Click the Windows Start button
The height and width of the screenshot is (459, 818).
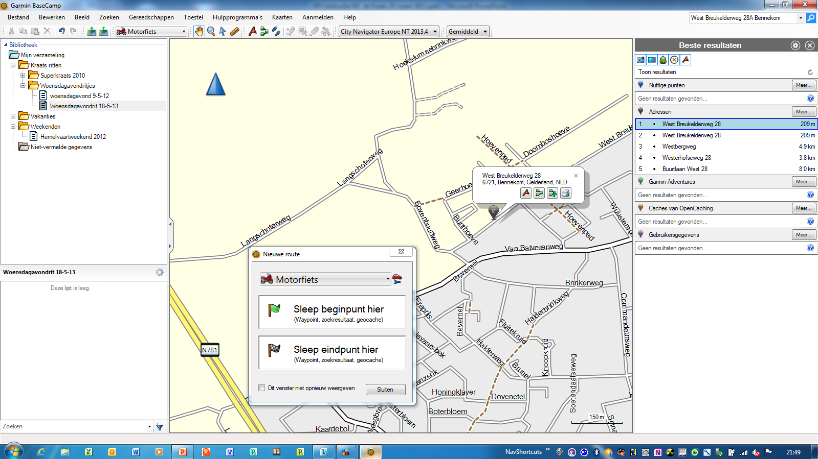(x=13, y=451)
